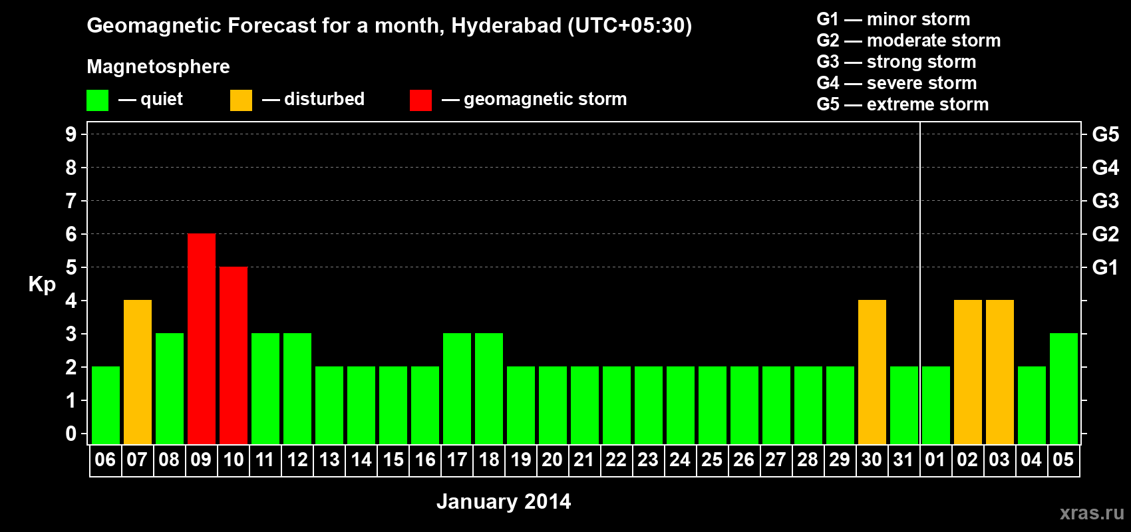Click the 'January 2014' month label

(x=504, y=501)
